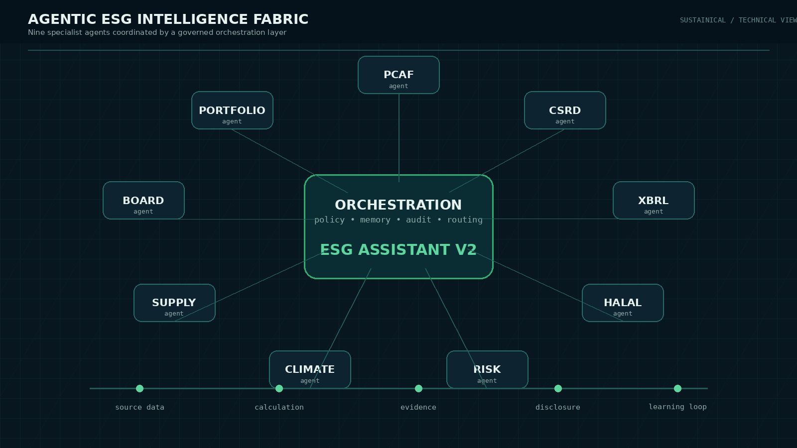Select the SUPPLY agent node

click(x=174, y=303)
